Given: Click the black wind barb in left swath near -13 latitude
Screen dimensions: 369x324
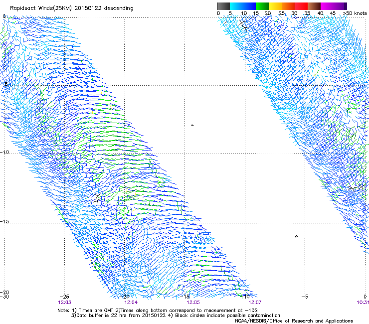Looking at the screenshot, I should pyautogui.click(x=98, y=198).
